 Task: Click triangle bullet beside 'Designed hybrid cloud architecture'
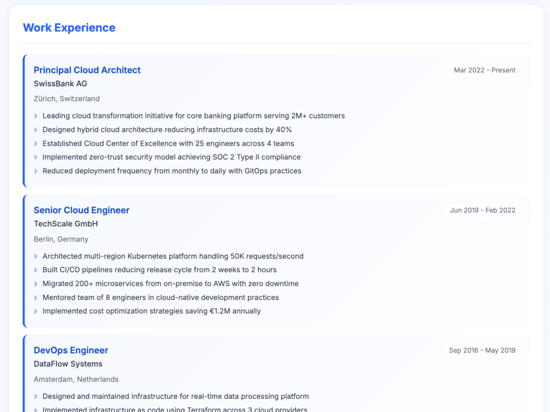[36, 130]
